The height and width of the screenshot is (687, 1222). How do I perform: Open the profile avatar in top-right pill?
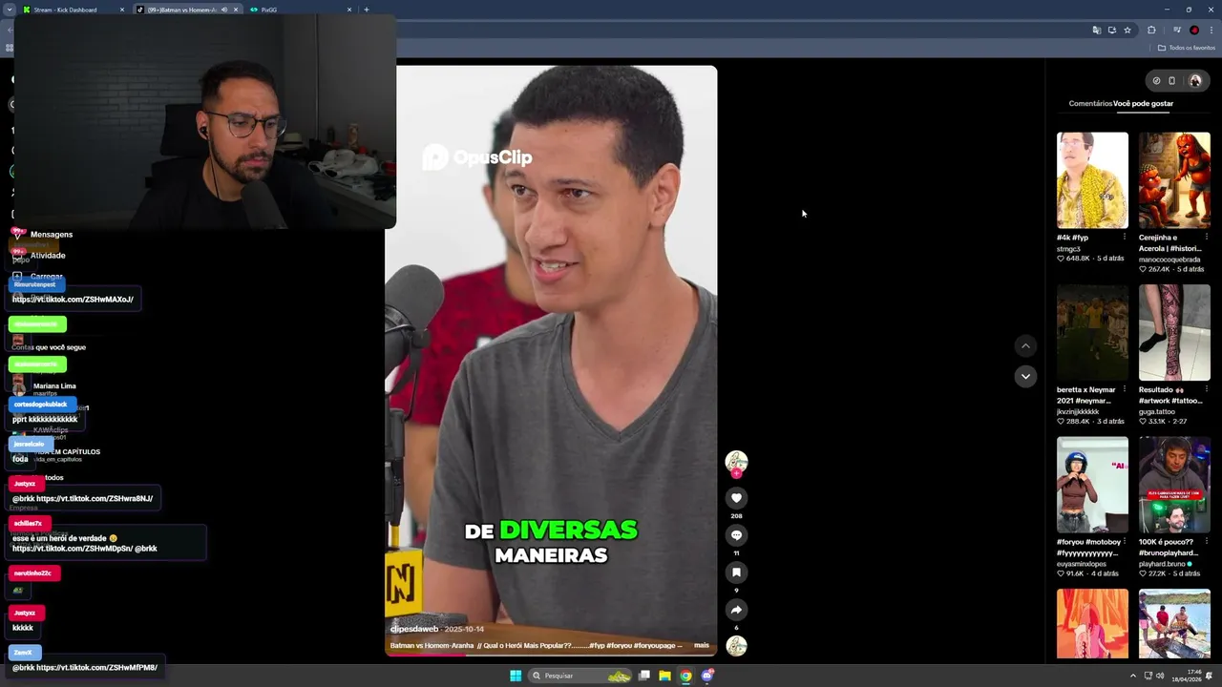click(x=1194, y=81)
